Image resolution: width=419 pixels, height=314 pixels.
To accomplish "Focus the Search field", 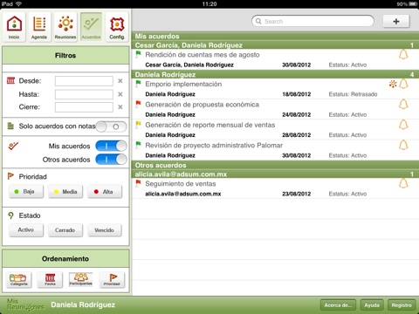I will point(313,21).
